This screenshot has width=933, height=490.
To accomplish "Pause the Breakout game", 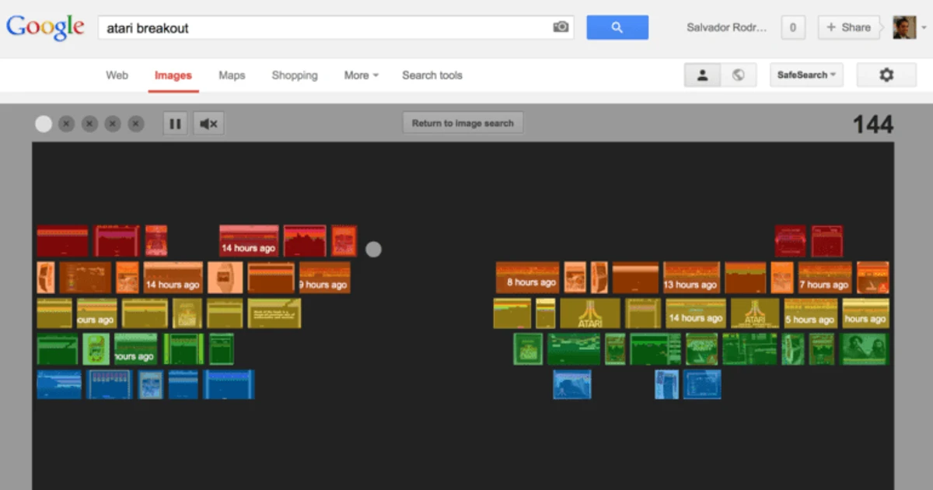I will [175, 124].
